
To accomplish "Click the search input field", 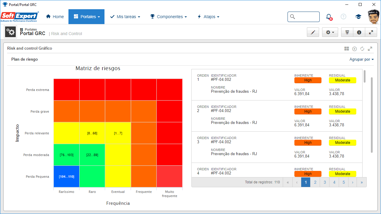I will pyautogui.click(x=304, y=17).
